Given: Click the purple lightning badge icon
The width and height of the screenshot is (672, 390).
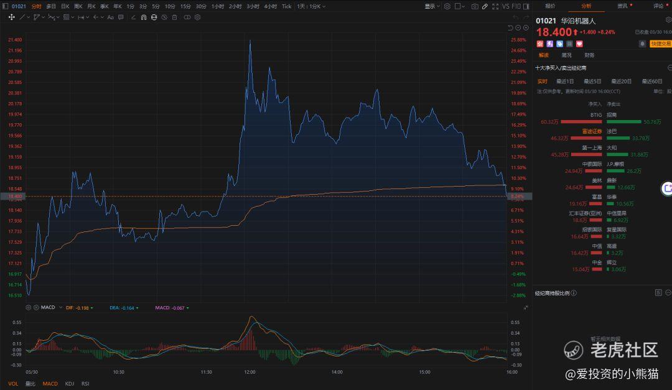Looking at the screenshot, I should point(550,44).
